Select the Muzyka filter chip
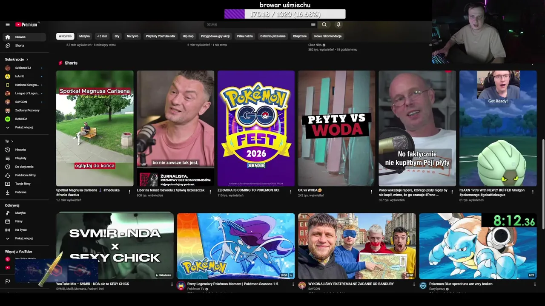 point(84,36)
